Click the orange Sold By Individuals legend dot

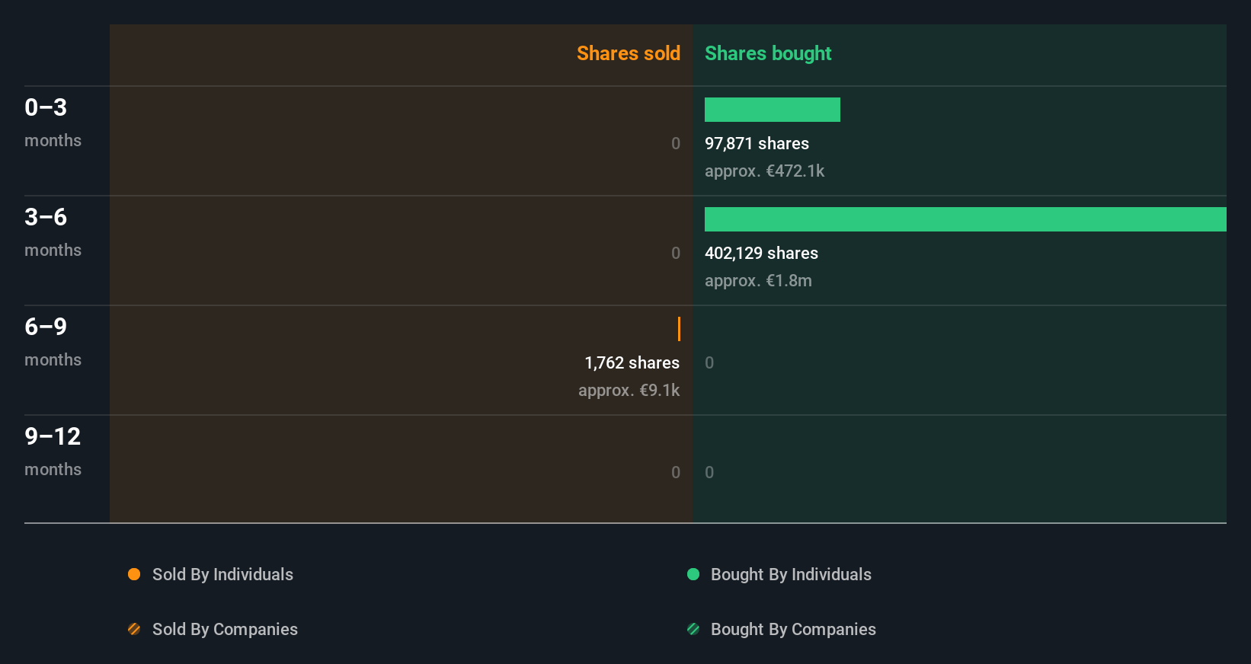coord(134,574)
